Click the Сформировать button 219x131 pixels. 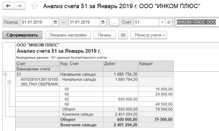pyautogui.click(x=22, y=35)
